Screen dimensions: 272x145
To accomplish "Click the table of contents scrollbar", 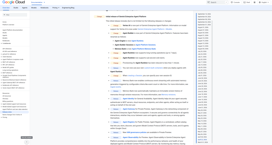I will 212,82.
